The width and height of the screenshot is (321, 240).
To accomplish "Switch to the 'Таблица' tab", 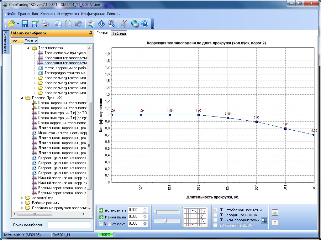I will [119, 33].
